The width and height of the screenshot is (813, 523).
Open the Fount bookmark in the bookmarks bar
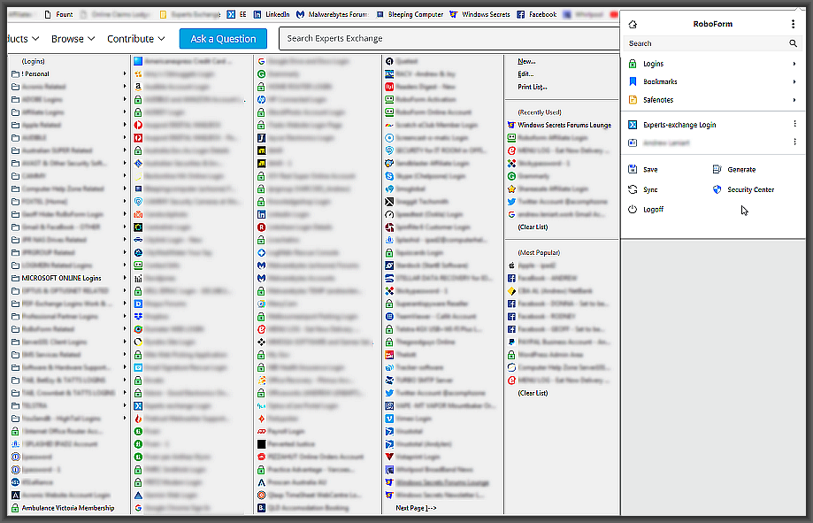pyautogui.click(x=59, y=14)
